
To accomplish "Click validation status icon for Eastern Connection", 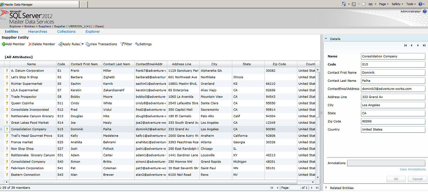I will pyautogui.click(x=7, y=175).
